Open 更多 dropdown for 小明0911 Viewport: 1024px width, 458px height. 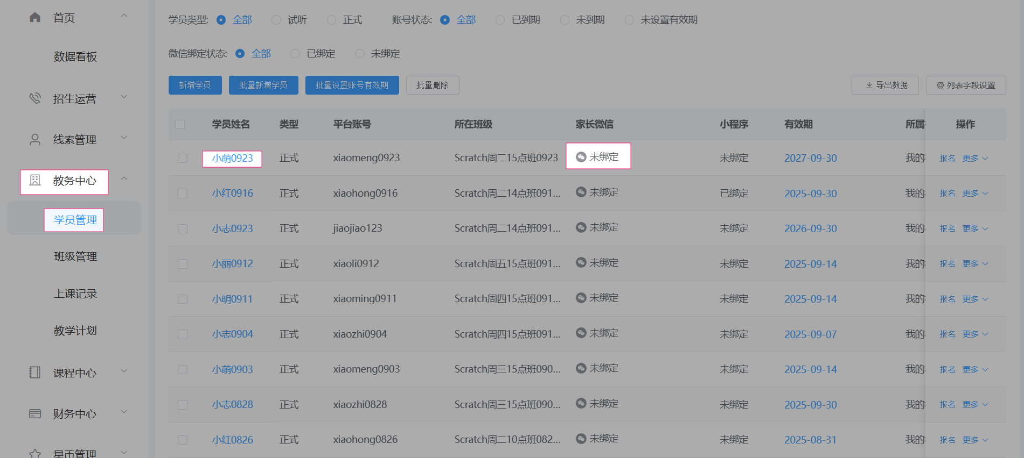[x=976, y=299]
